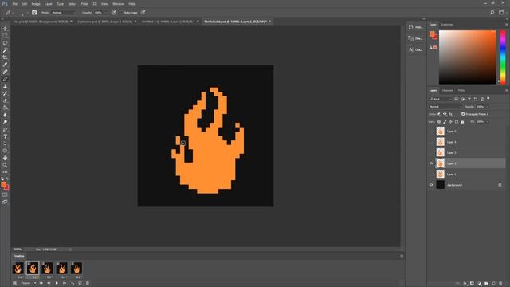Viewport: 510px width, 287px height.
Task: Open the collapsed History panel
Action: point(416,27)
